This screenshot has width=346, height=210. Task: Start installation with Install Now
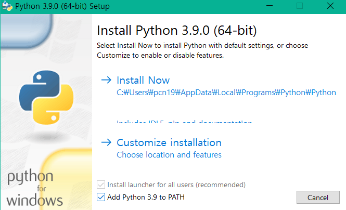(x=143, y=80)
